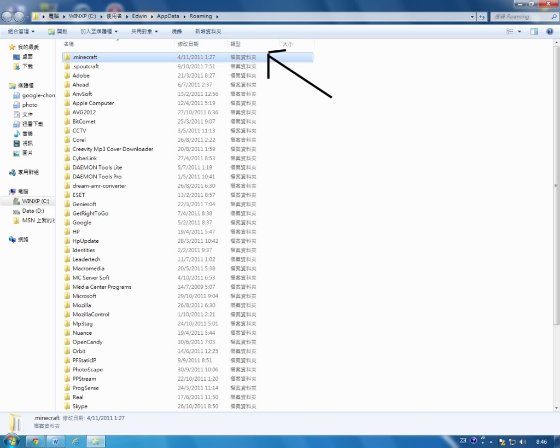Click the volume speaker icon in the system tray

tap(522, 442)
